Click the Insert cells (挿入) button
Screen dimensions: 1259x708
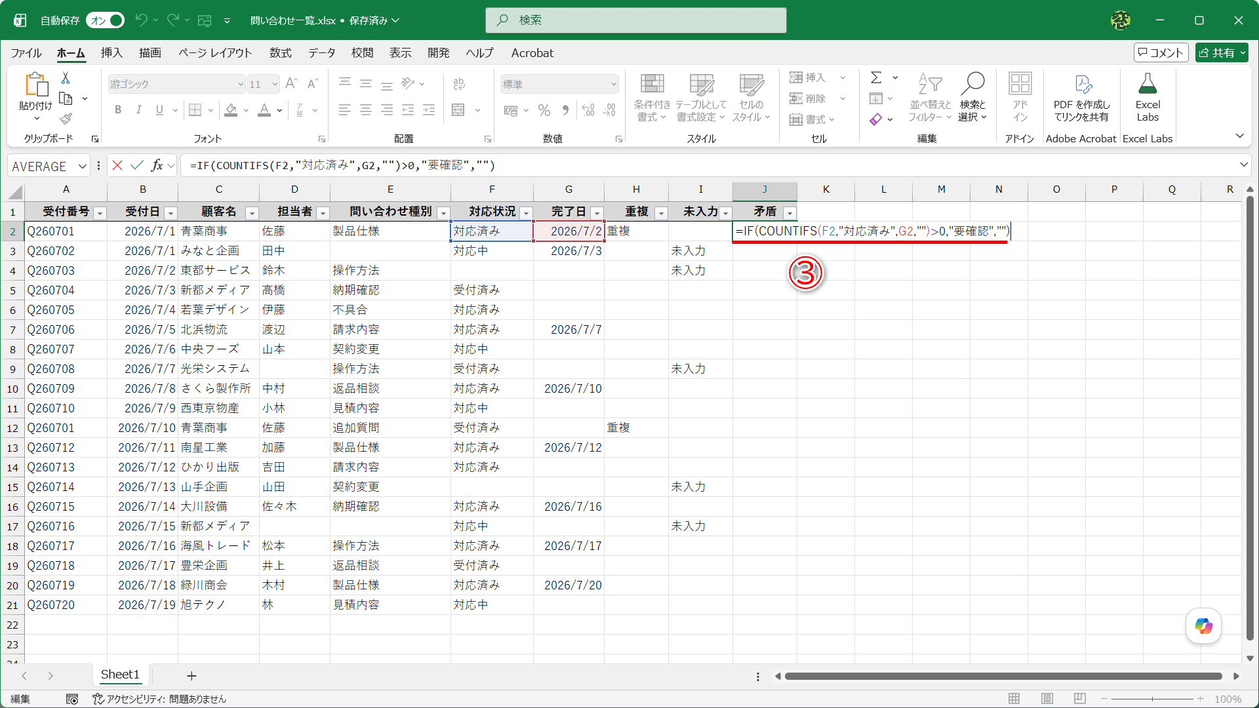(x=808, y=77)
